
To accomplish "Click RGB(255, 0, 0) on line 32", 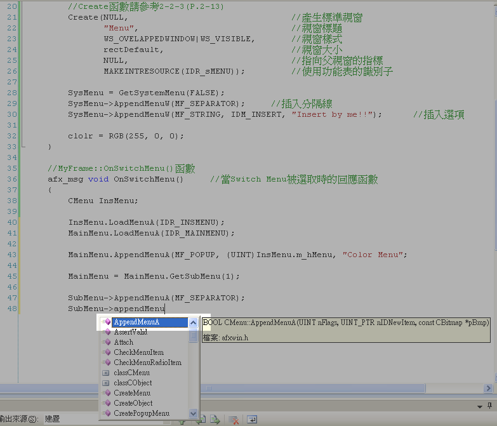I will (143, 136).
